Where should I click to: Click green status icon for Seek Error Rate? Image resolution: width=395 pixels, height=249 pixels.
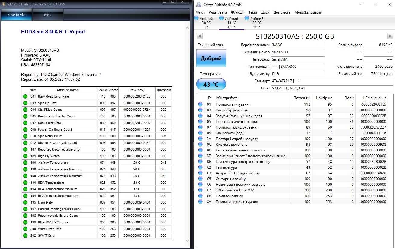point(25,123)
